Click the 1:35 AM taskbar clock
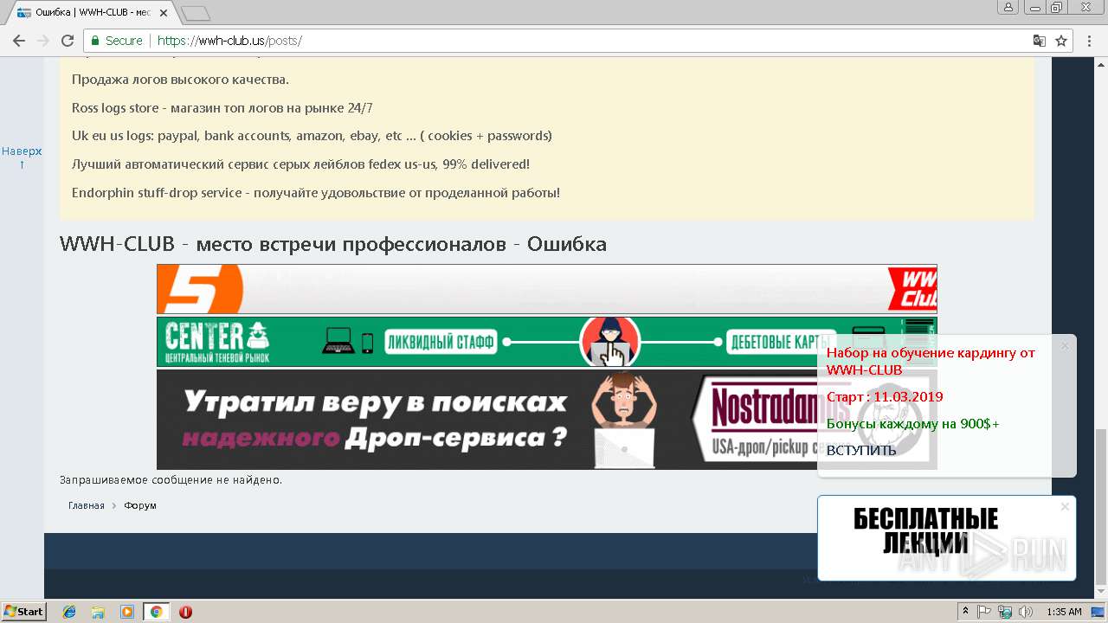 click(x=1064, y=612)
